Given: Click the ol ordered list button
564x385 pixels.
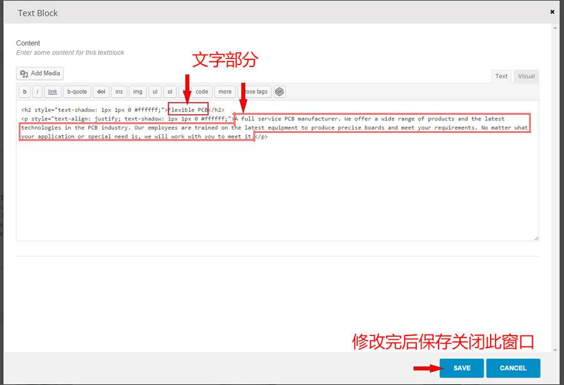Looking at the screenshot, I should coord(170,92).
